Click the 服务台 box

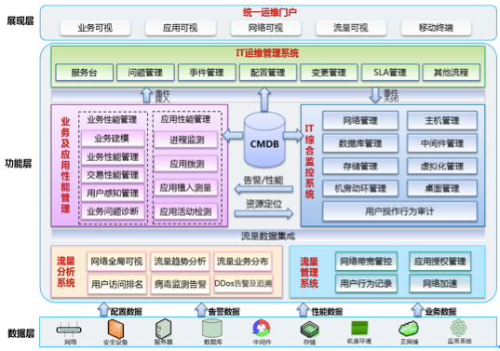[x=84, y=73]
